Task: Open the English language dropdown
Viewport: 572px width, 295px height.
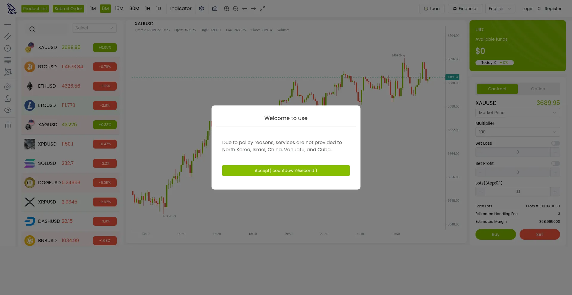Action: click(500, 9)
